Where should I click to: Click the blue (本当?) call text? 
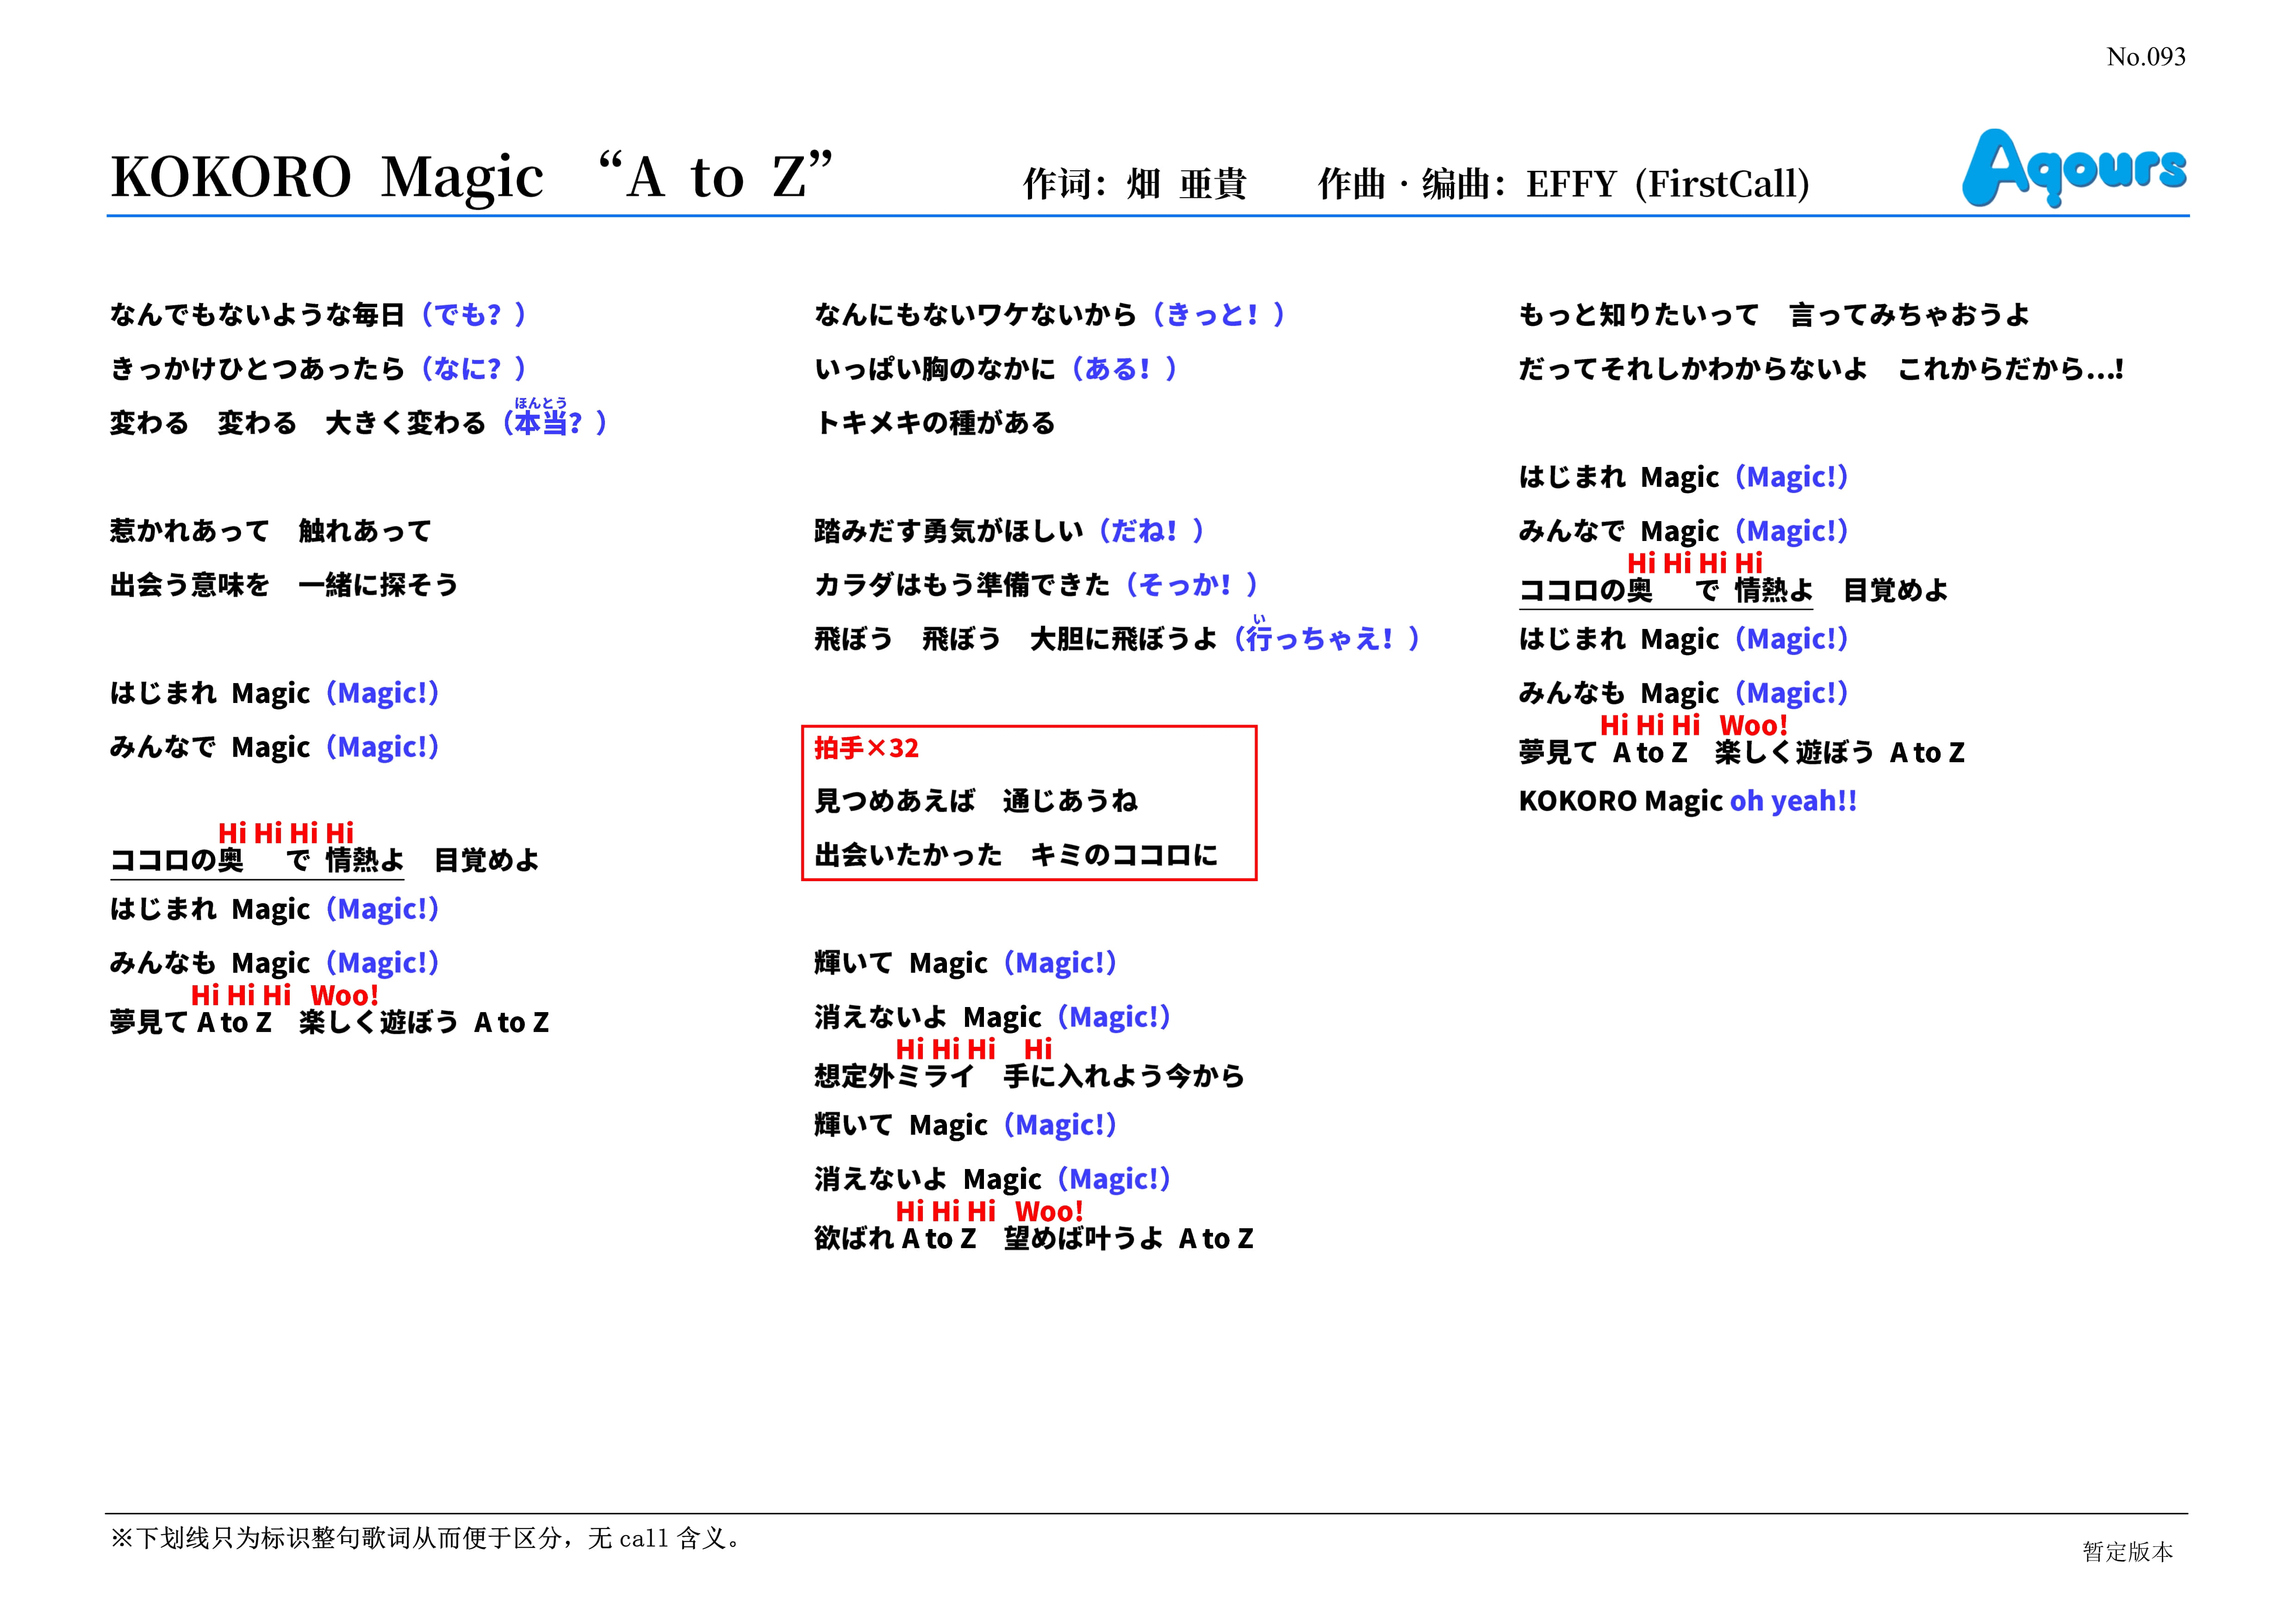(554, 423)
